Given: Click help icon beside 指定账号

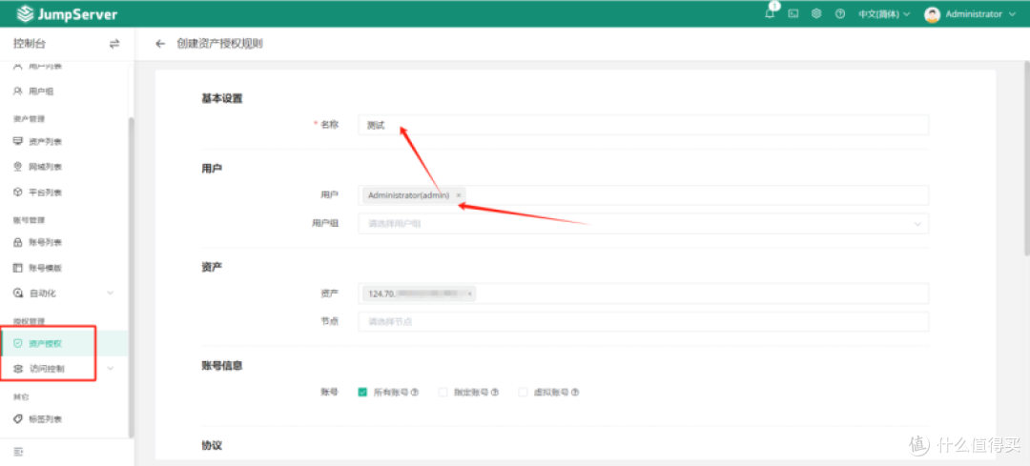Looking at the screenshot, I should (495, 393).
